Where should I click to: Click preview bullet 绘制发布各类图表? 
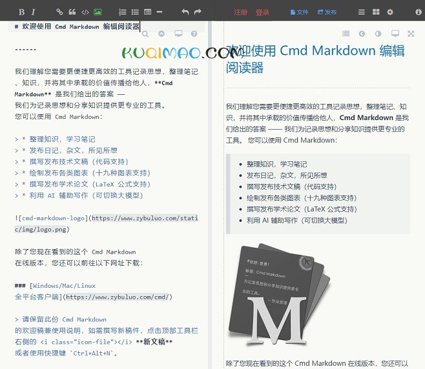click(302, 198)
